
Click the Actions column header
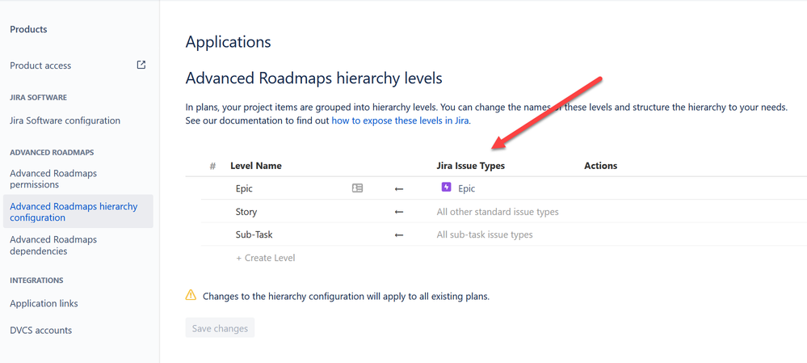coord(601,166)
